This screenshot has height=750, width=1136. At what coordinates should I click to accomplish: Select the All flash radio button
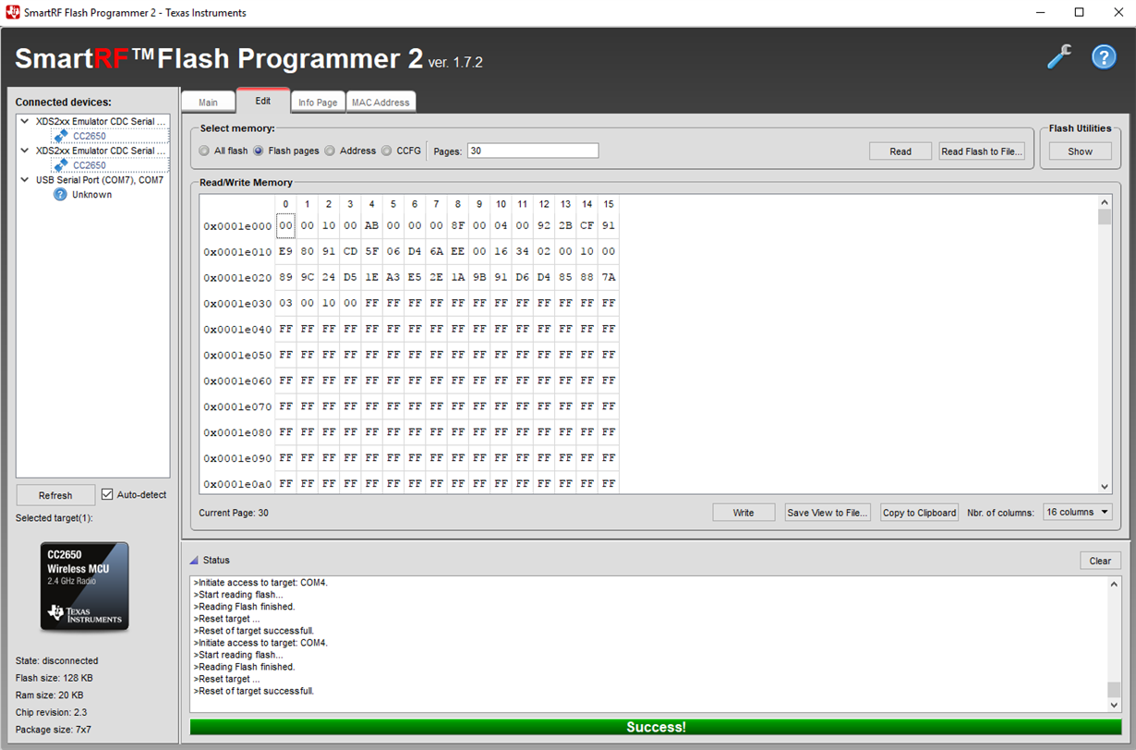[204, 151]
